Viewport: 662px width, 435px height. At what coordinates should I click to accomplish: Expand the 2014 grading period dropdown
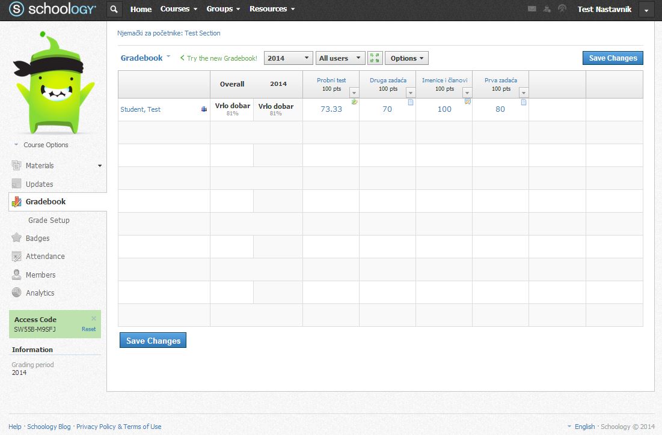(x=289, y=58)
